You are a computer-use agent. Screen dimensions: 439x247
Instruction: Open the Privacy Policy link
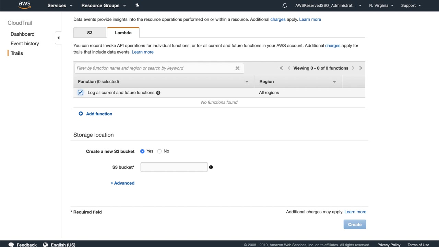coord(389,245)
